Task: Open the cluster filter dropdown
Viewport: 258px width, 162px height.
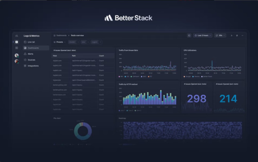Action: tap(74, 42)
